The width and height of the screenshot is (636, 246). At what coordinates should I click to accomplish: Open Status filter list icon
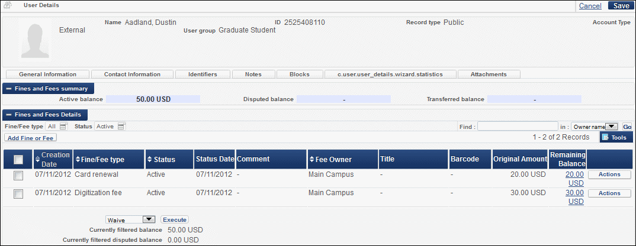point(121,126)
